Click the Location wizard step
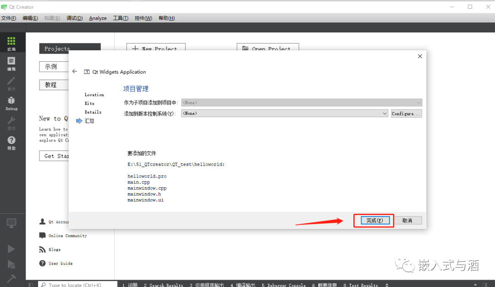This screenshot has width=495, height=287. point(94,95)
